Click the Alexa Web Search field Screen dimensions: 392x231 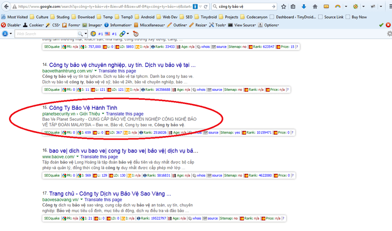point(46,34)
